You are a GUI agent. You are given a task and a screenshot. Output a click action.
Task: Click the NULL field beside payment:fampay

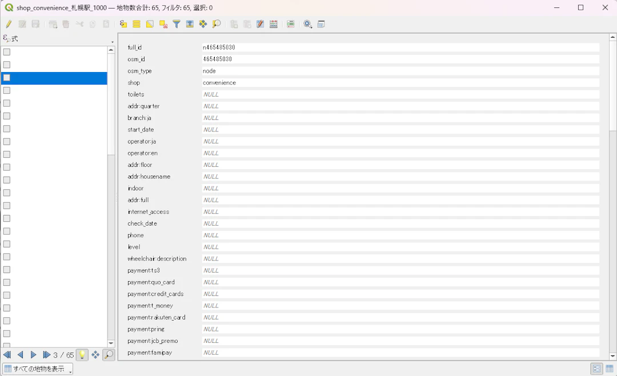point(400,353)
